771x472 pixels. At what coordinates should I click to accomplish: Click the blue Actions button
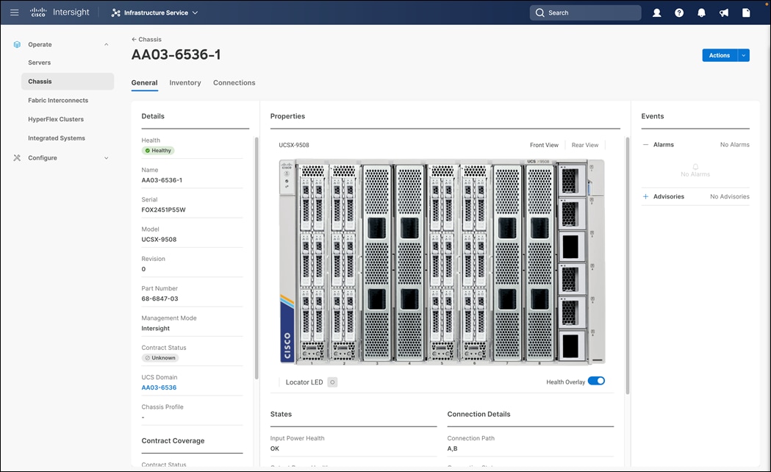pos(719,55)
